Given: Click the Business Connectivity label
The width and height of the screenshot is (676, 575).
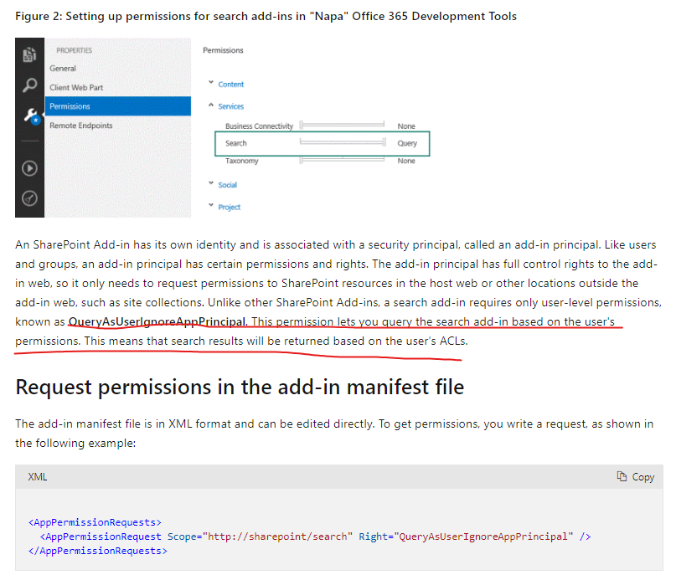Looking at the screenshot, I should coord(259,126).
